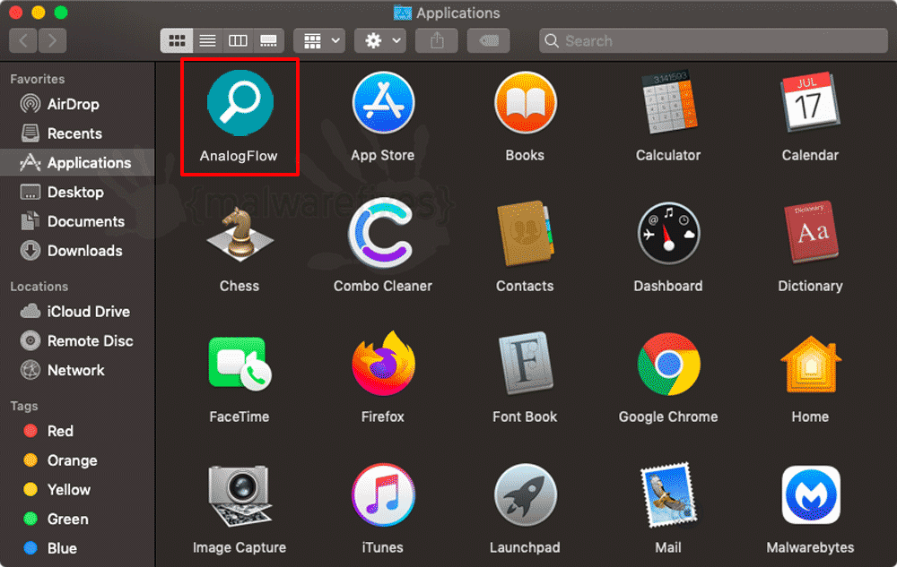897x567 pixels.
Task: Focus the Search field
Action: click(713, 40)
